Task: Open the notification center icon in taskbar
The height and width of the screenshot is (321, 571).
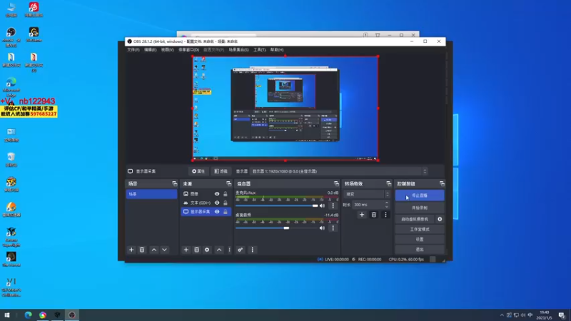Action: [562, 315]
